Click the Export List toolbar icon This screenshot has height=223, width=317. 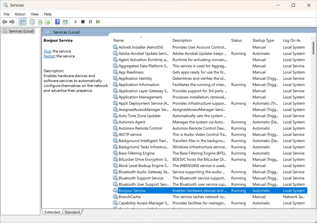tap(47, 22)
